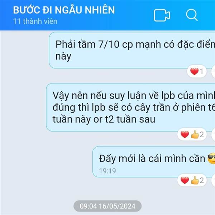Tap the react button beside the lpb message reactions

point(213,134)
